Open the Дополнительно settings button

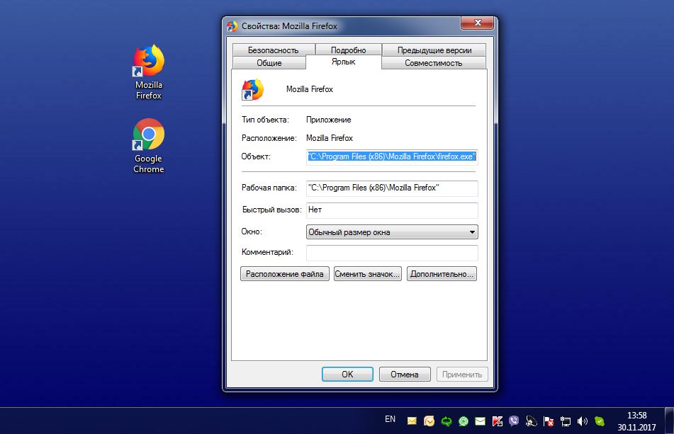pyautogui.click(x=442, y=274)
